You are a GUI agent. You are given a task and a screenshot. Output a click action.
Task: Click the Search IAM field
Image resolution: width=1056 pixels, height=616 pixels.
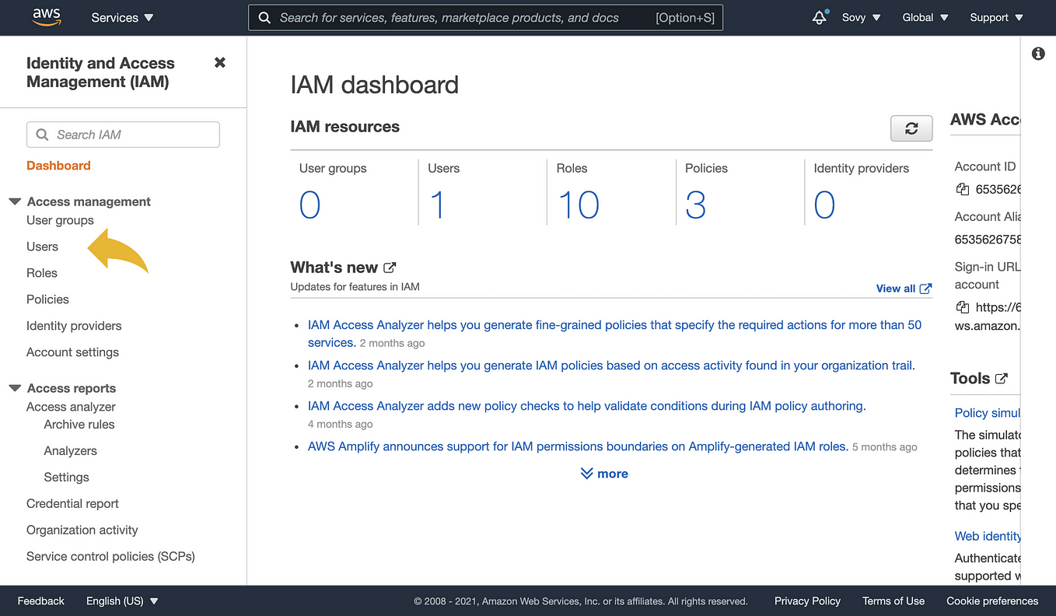pos(123,135)
